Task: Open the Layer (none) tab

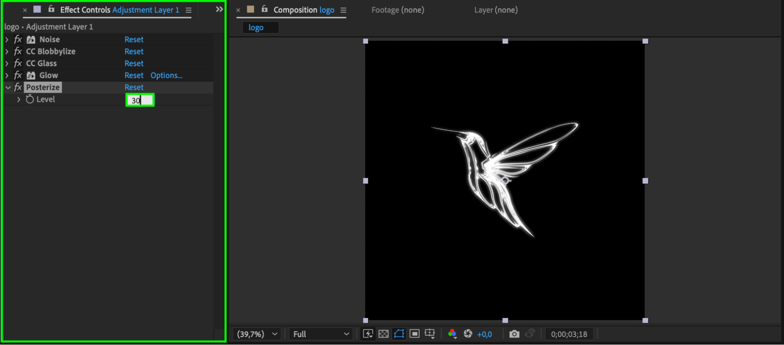Action: 496,10
